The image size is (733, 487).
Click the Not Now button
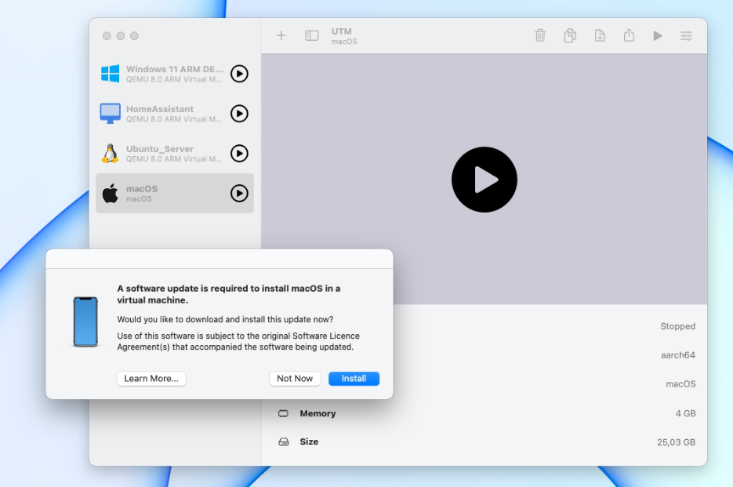click(x=295, y=379)
